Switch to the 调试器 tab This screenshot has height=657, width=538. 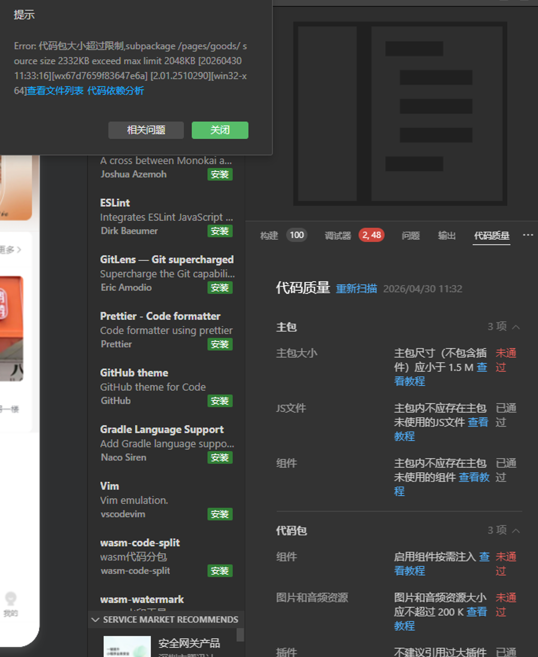pyautogui.click(x=338, y=235)
